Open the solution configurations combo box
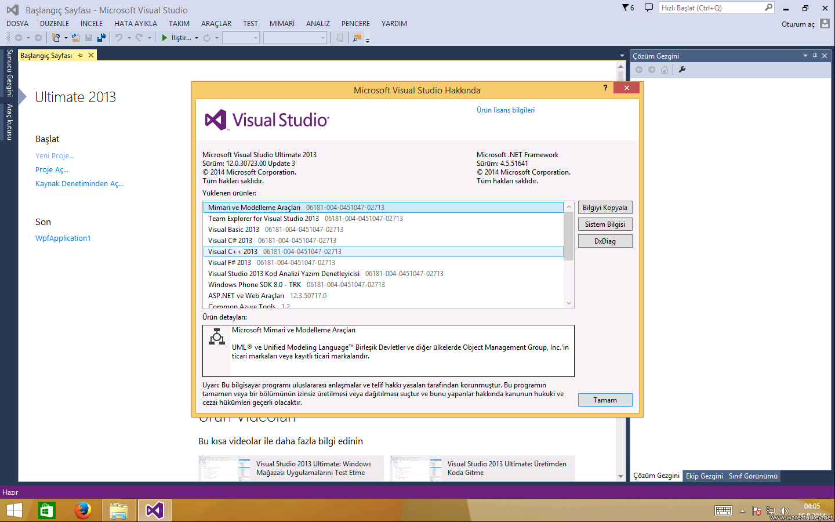Viewport: 835px width, 522px height. coord(241,38)
